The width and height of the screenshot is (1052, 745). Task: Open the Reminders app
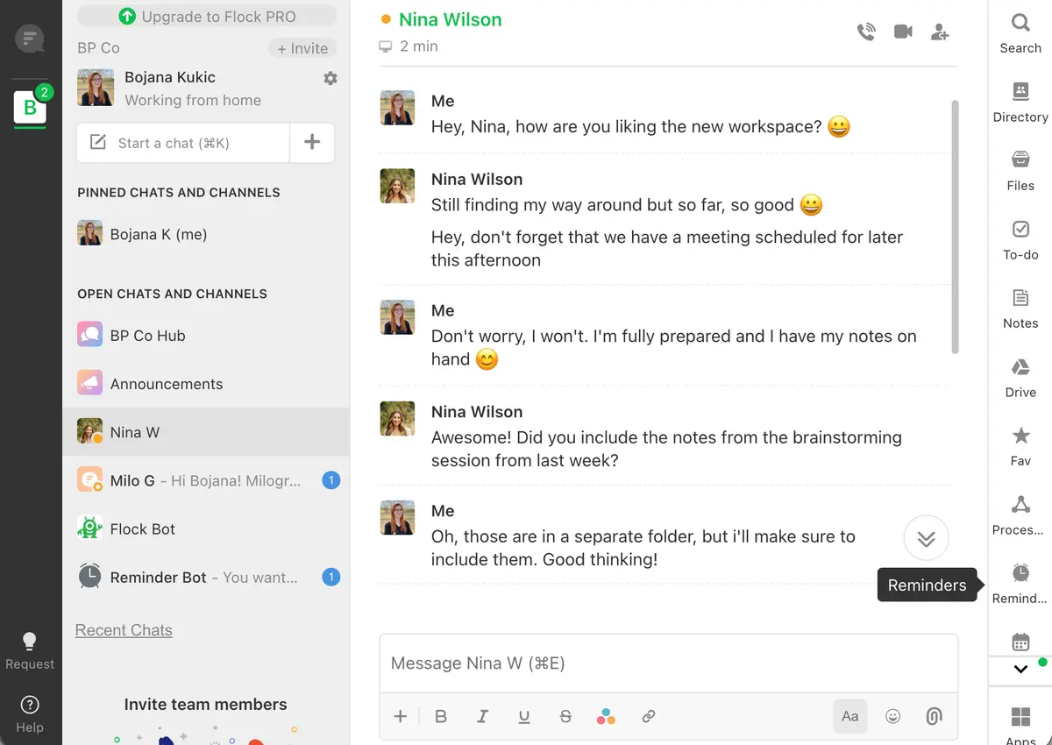click(1020, 583)
